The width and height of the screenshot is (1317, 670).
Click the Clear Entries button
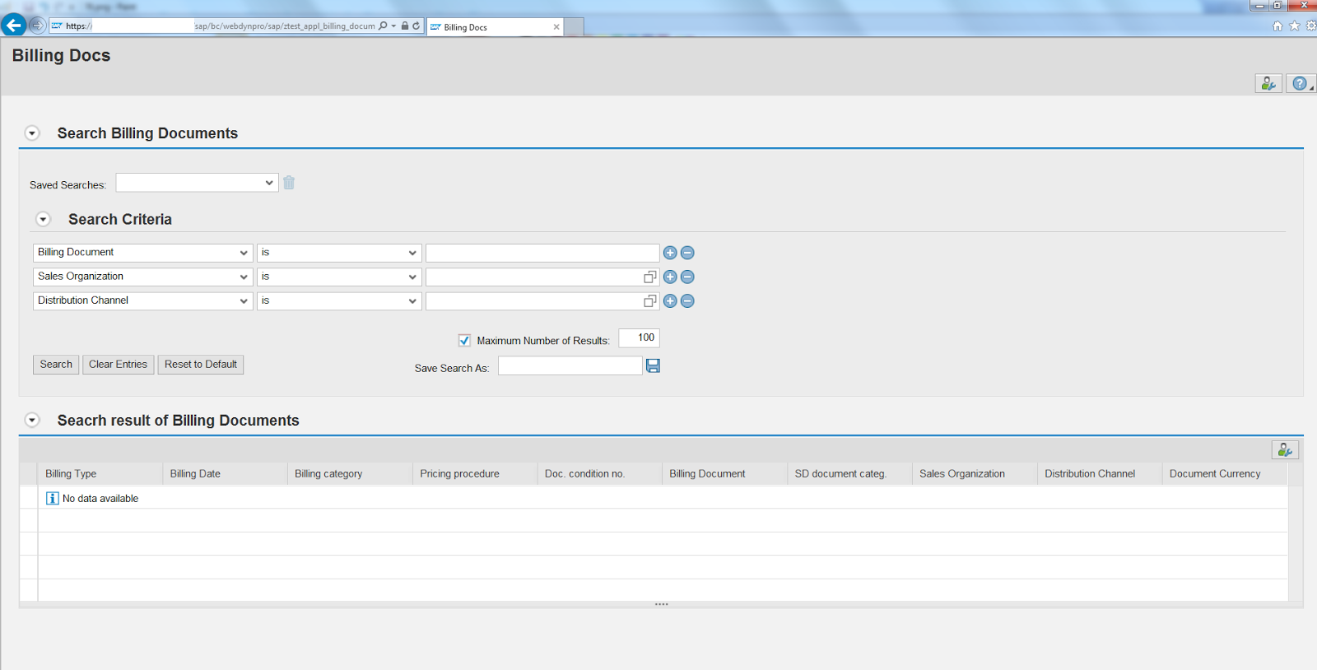118,365
